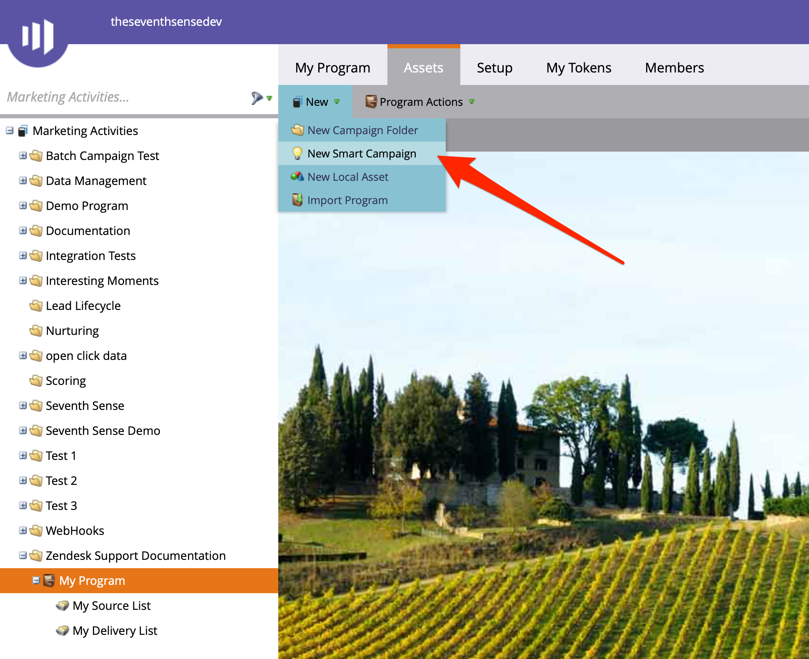Click the Program Actions briefcase icon
Screen dimensions: 809x659
tap(371, 102)
